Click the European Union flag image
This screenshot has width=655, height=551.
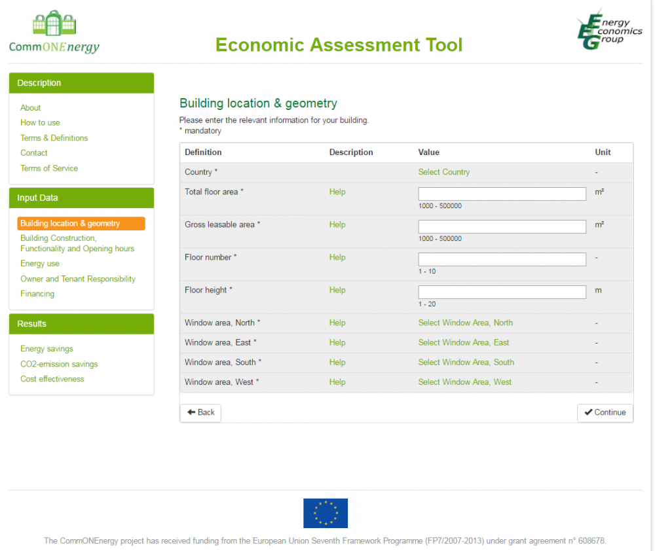click(326, 513)
